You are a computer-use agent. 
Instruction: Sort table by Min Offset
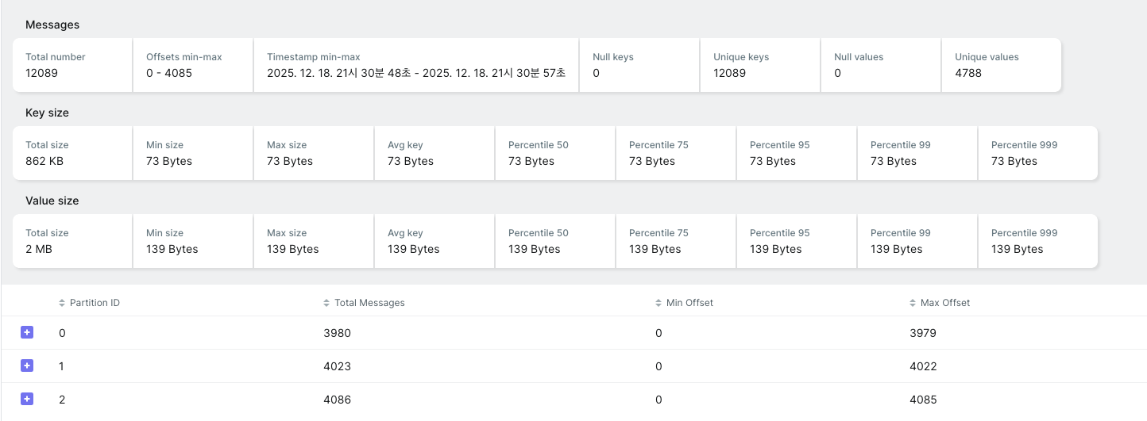684,303
